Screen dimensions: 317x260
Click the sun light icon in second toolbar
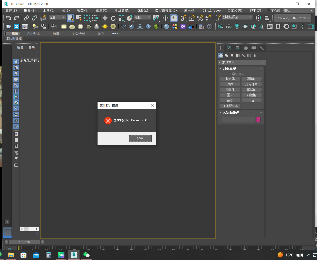[105, 26]
